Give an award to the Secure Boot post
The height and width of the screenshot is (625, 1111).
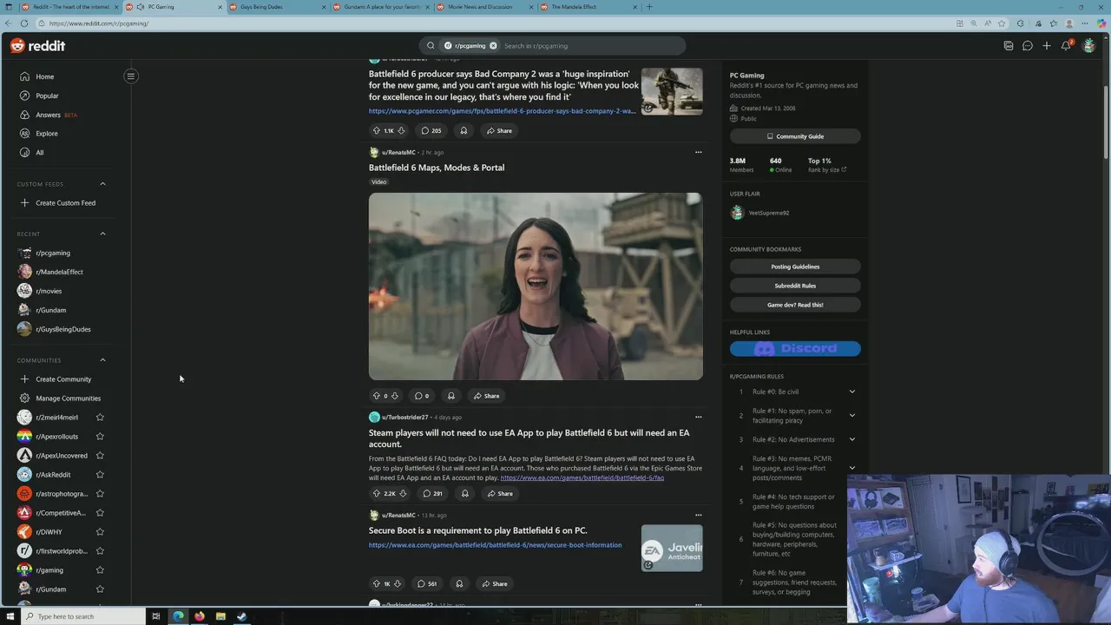[459, 583]
